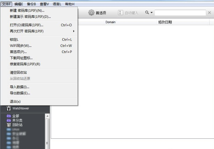The width and height of the screenshot is (214, 149).
Task: Select the 回收站 folder label
Action: pyautogui.click(x=17, y=125)
